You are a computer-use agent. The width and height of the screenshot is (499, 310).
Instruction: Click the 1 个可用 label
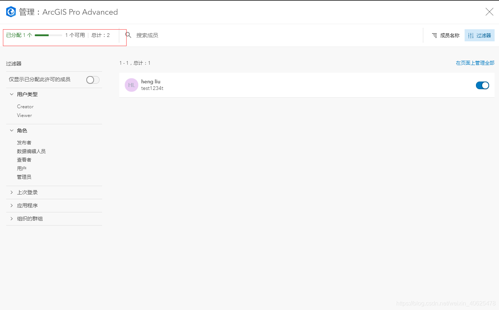pyautogui.click(x=75, y=35)
